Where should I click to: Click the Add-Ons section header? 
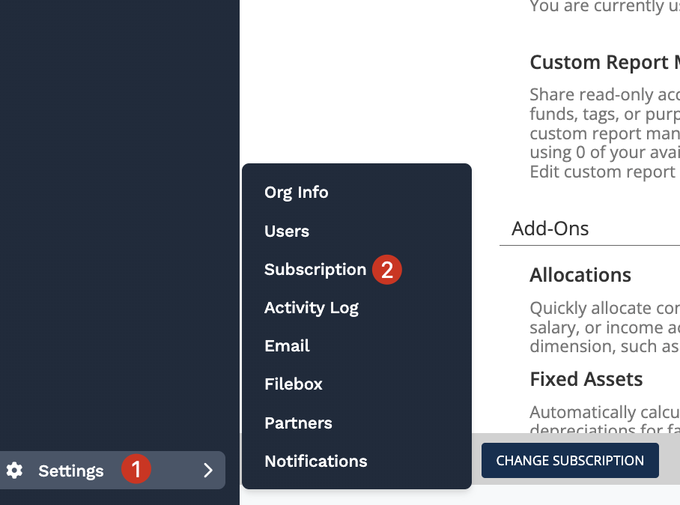click(550, 229)
